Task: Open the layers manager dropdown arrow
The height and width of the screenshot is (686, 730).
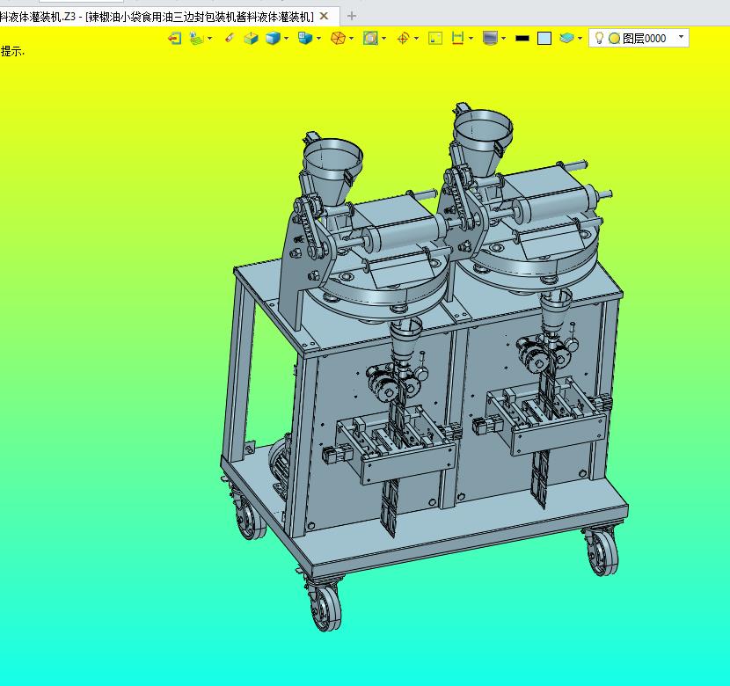Action: click(580, 38)
